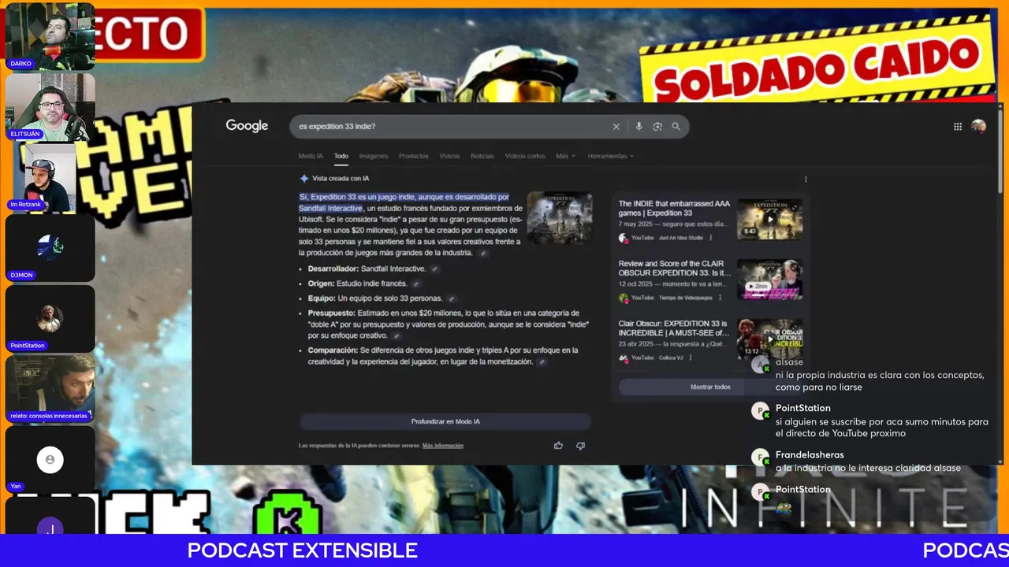Select the Todo search tab
The height and width of the screenshot is (567, 1009).
coord(341,156)
